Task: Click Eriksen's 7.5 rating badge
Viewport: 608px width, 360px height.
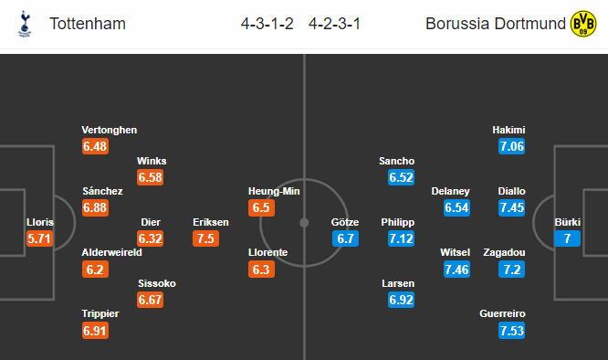Action: (205, 238)
